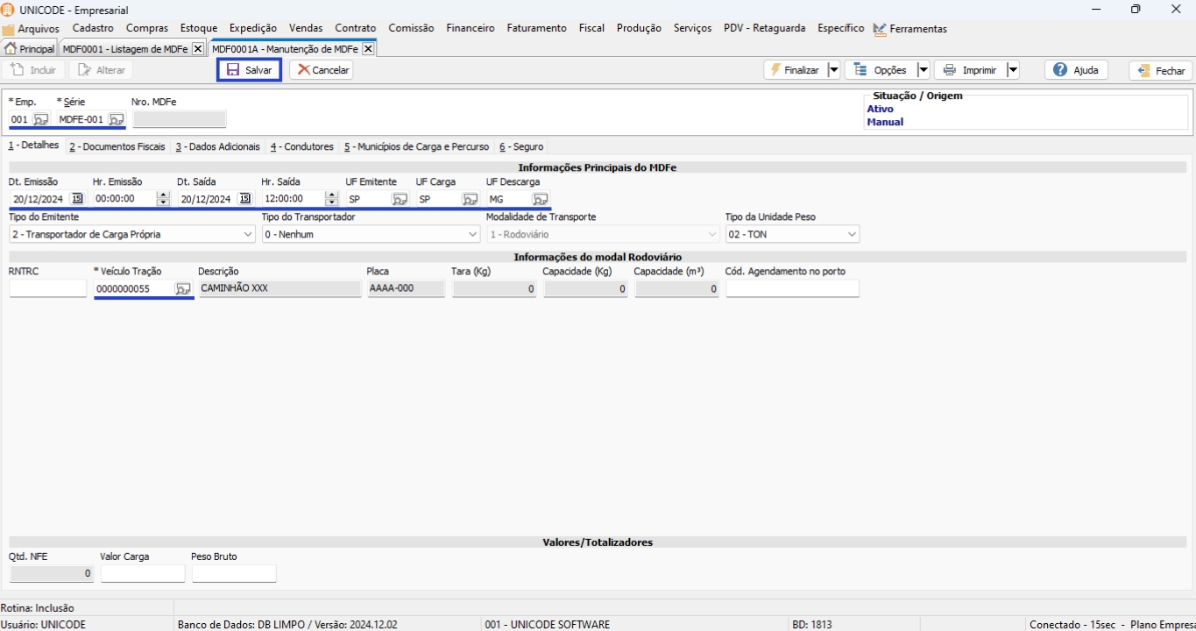Switch to the Documentos Fiscais tab
The width and height of the screenshot is (1196, 631).
[117, 146]
